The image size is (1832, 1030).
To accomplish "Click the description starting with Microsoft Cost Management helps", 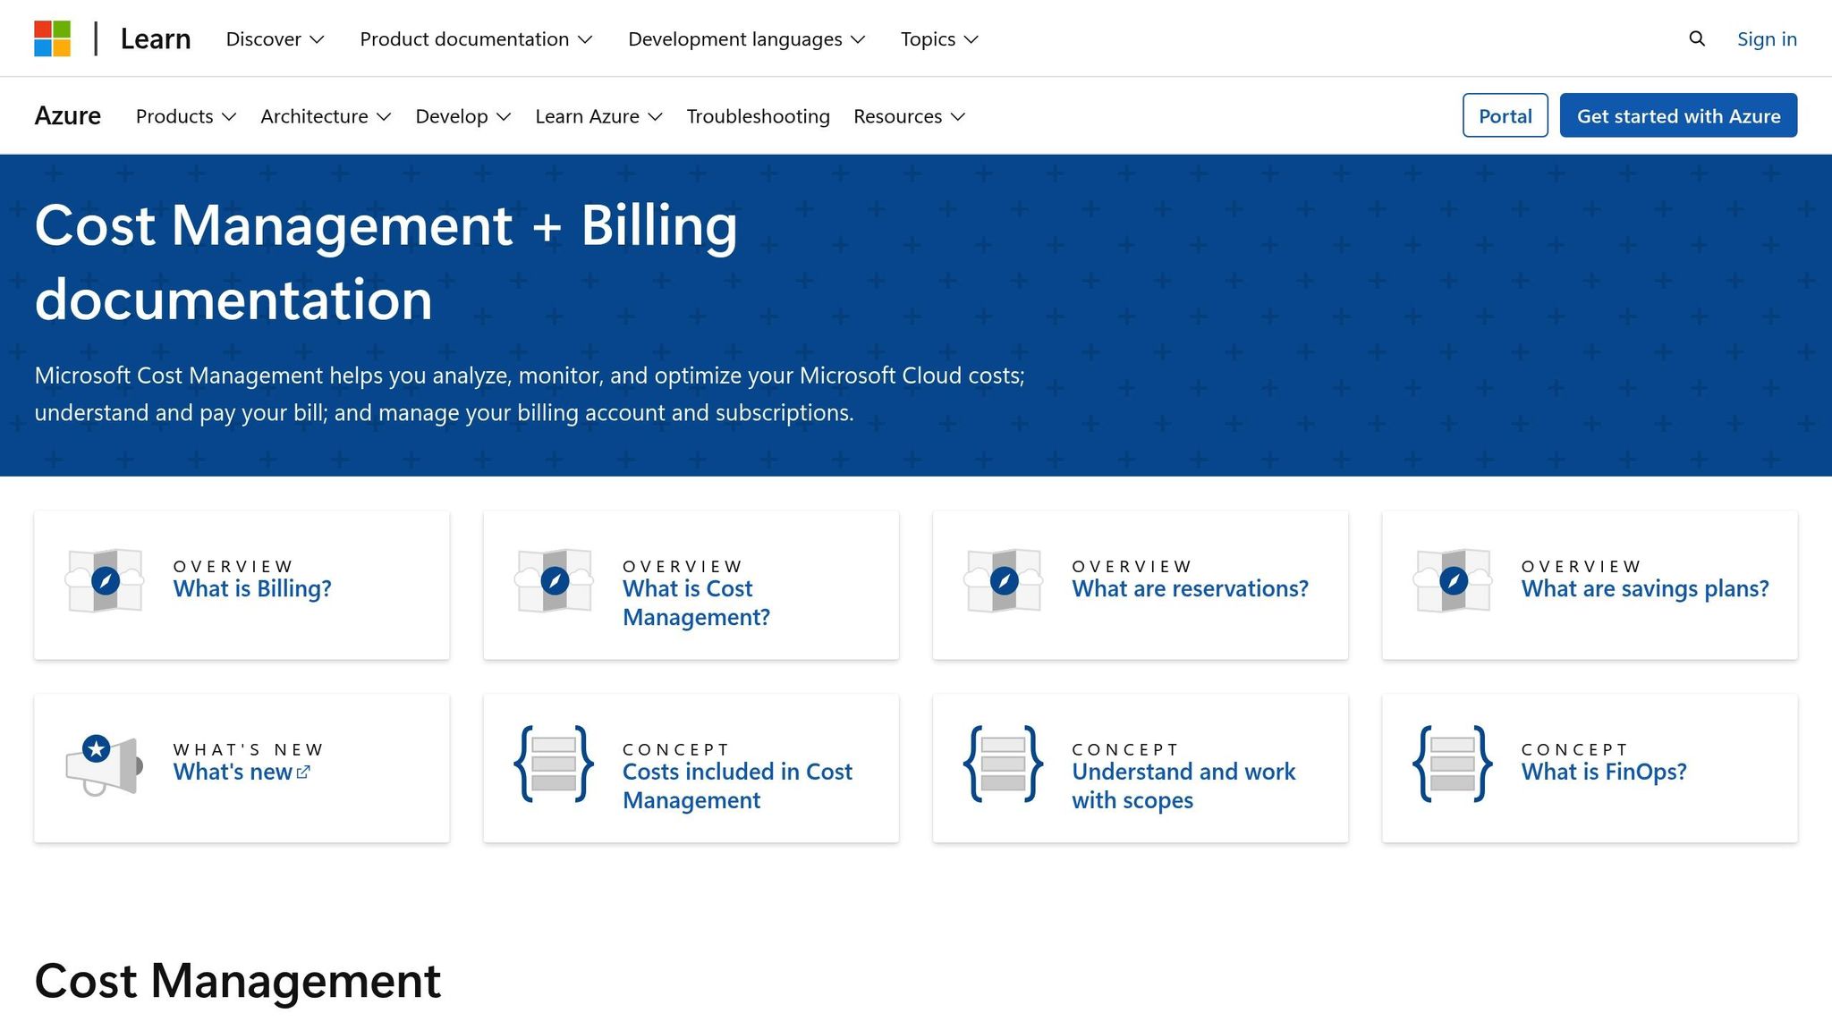I will point(530,393).
